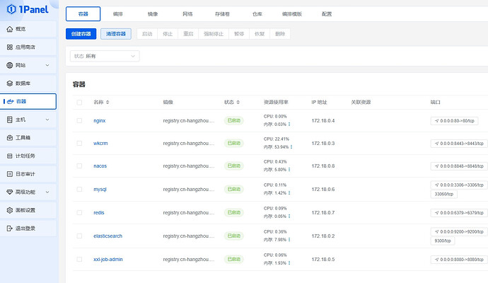Click mysql 33060/tcp port tag
Viewport: 488px width, 283px height.
point(444,194)
